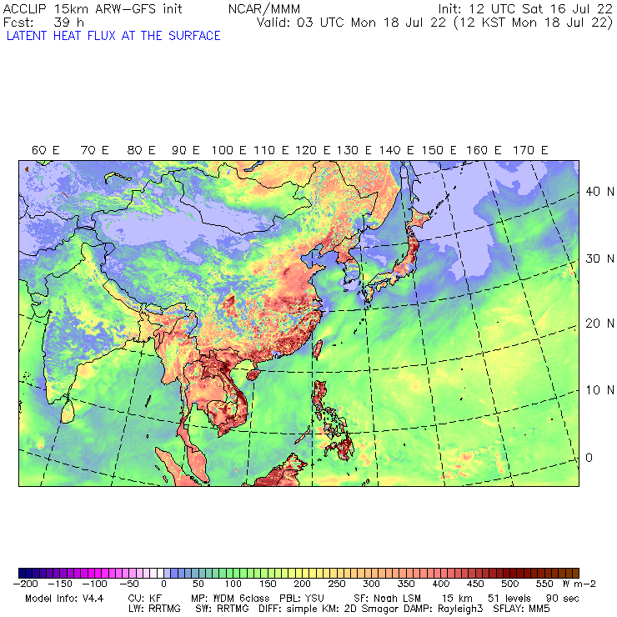The image size is (617, 617).
Task: Click the '110 E' longitude label
Action: 271,150
